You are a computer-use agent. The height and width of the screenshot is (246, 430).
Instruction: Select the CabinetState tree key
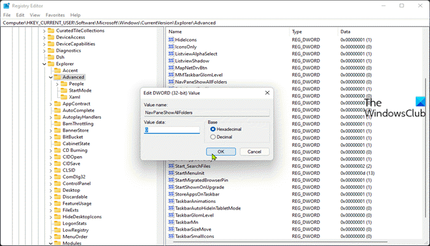coord(76,143)
